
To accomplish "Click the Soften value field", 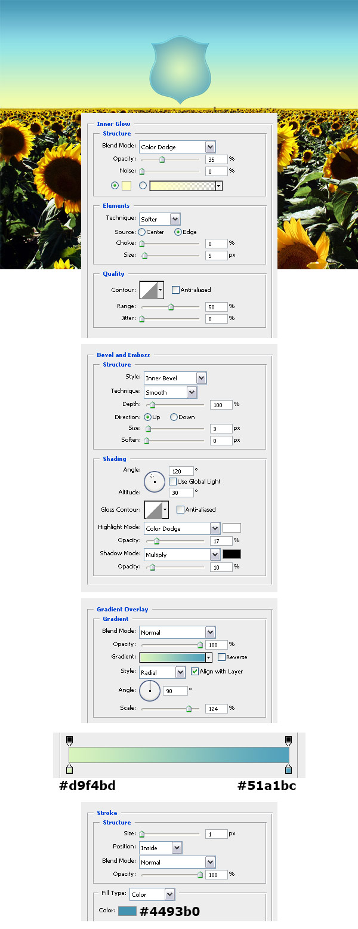I will (221, 441).
